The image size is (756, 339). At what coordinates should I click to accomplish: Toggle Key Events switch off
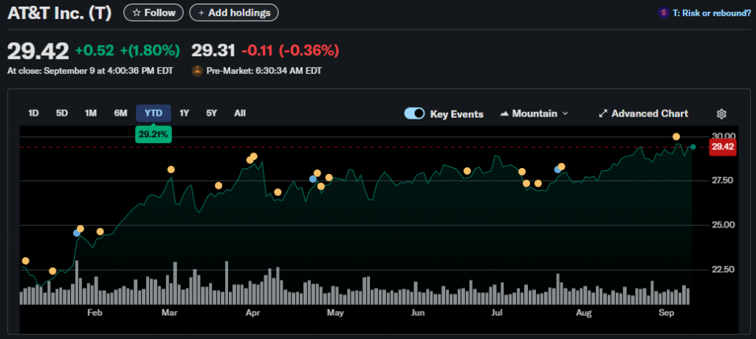tap(415, 113)
